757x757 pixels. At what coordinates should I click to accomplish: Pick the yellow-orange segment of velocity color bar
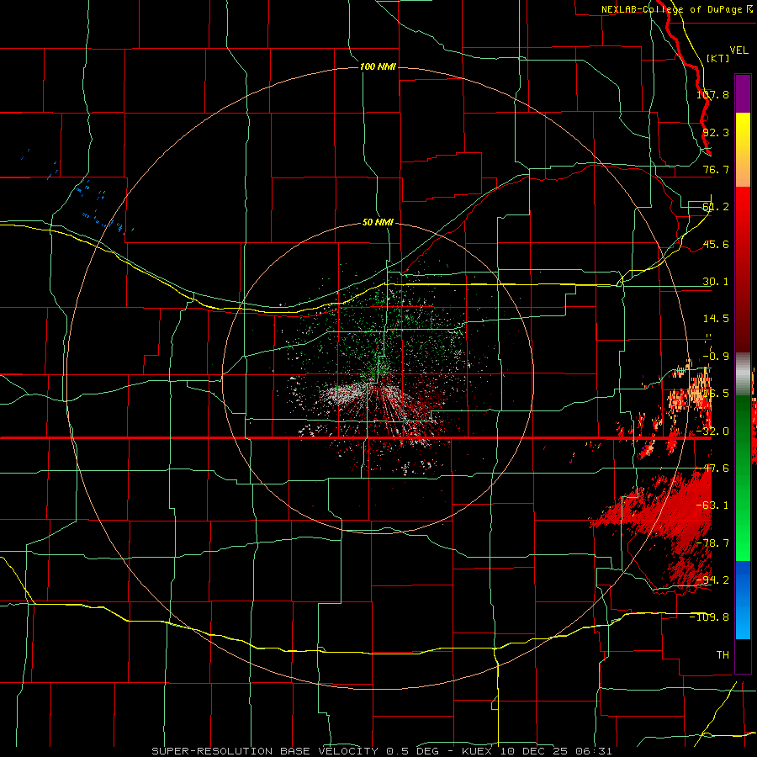click(x=743, y=150)
